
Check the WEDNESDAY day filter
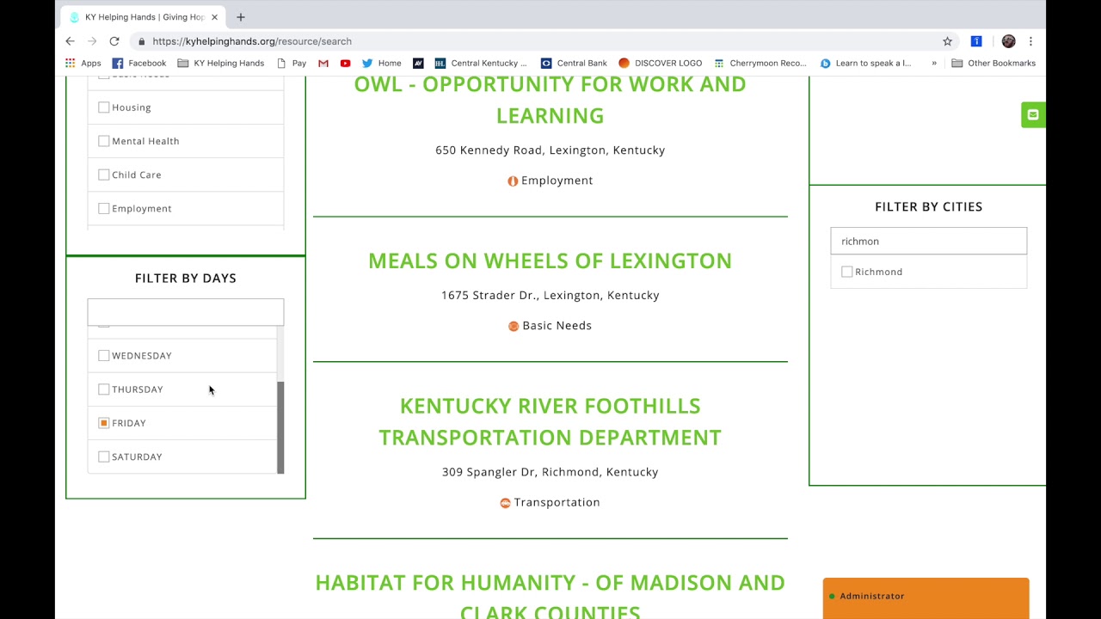tap(104, 355)
